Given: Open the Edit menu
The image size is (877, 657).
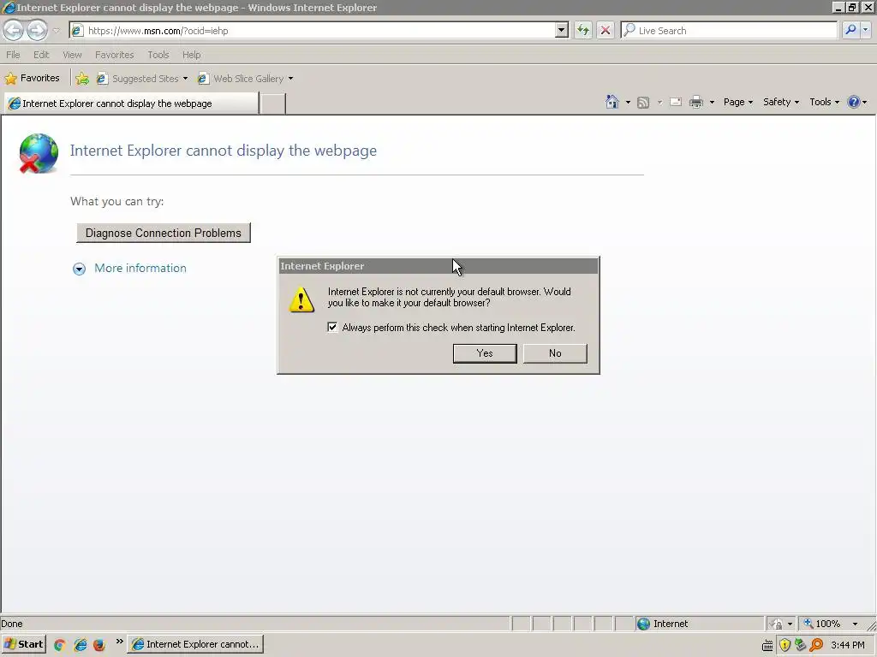Looking at the screenshot, I should point(41,55).
